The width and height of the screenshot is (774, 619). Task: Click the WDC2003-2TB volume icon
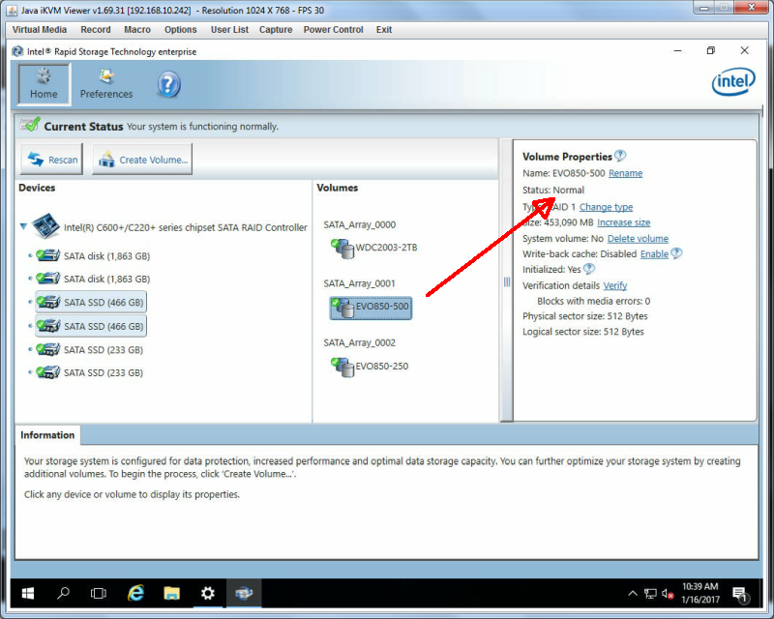[342, 248]
